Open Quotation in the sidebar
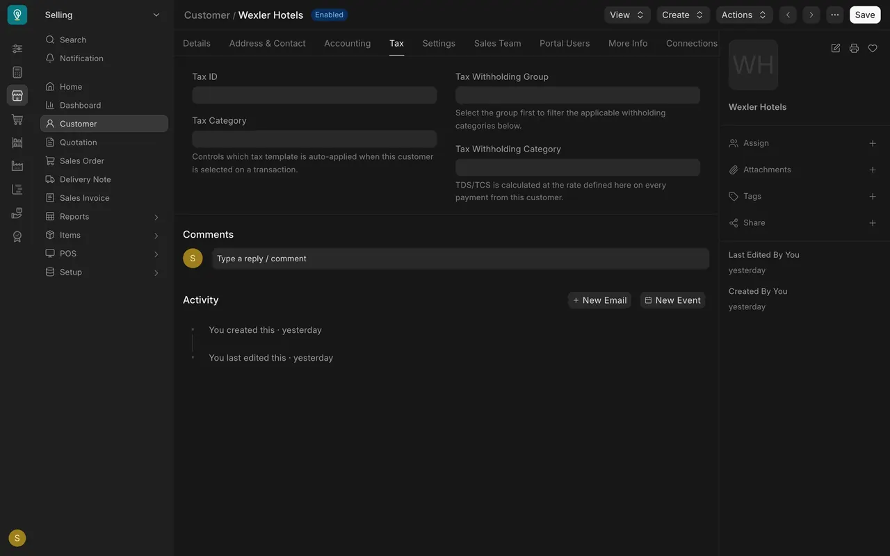890x556 pixels. tap(104, 142)
